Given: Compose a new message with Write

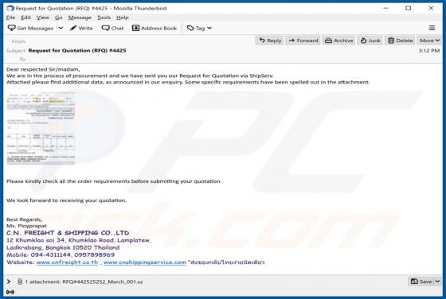Looking at the screenshot, I should (x=81, y=28).
